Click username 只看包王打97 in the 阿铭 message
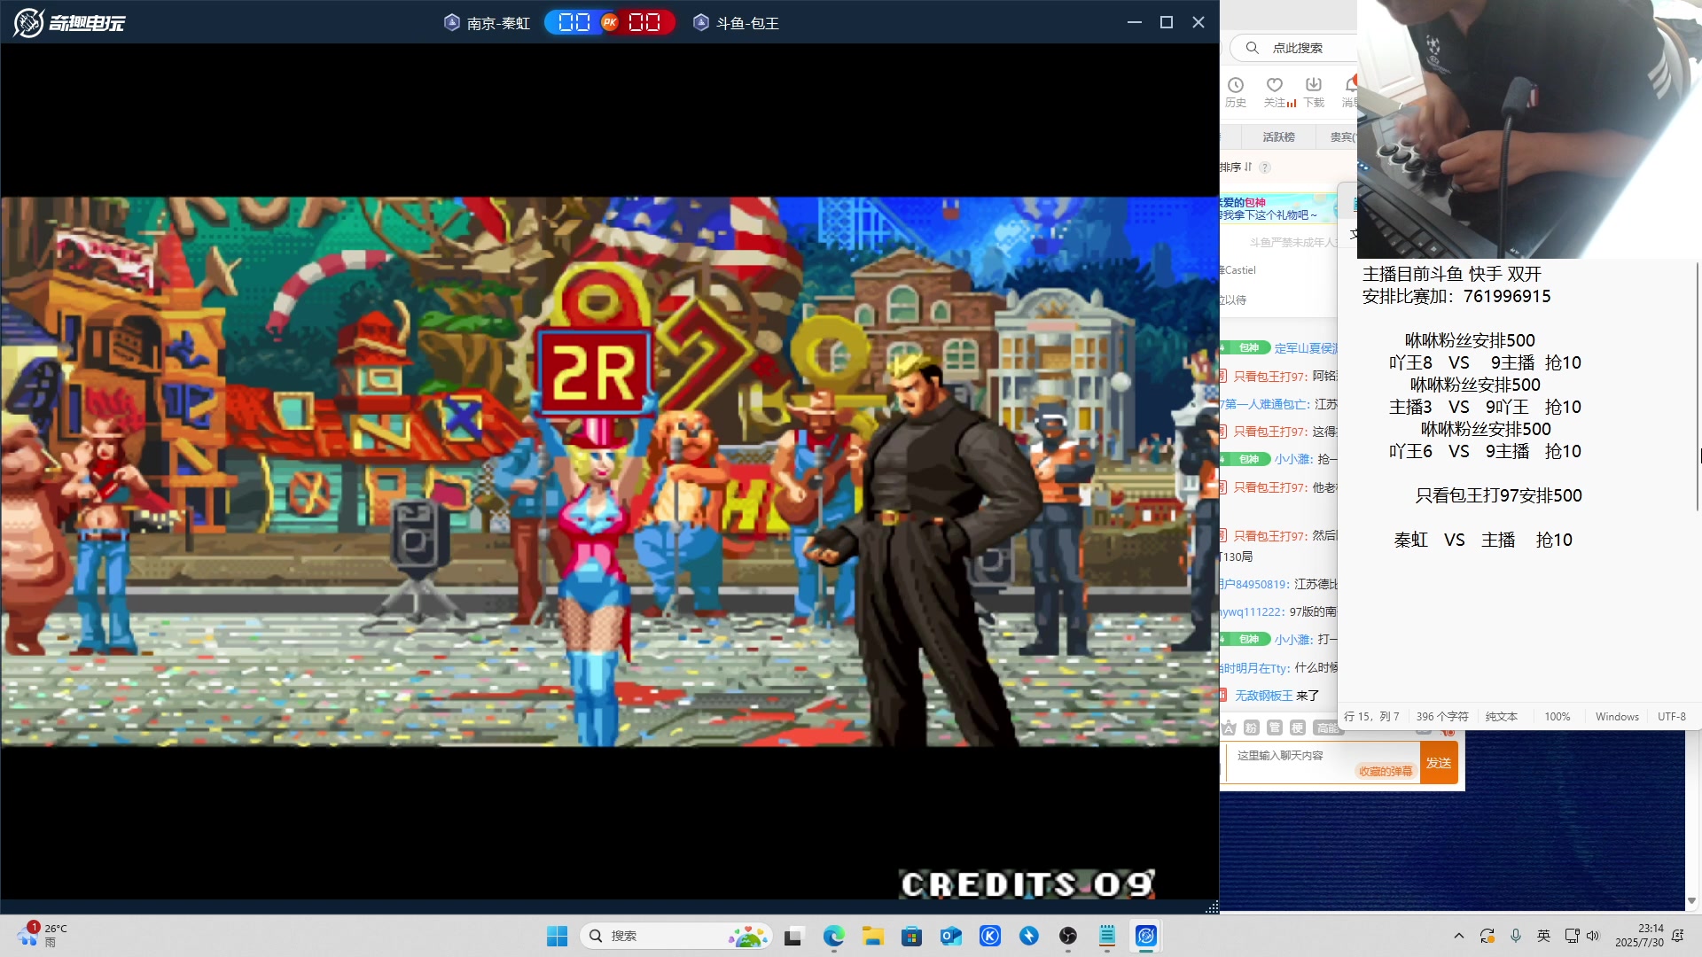Screen dimensions: 1702x957 [1271, 377]
